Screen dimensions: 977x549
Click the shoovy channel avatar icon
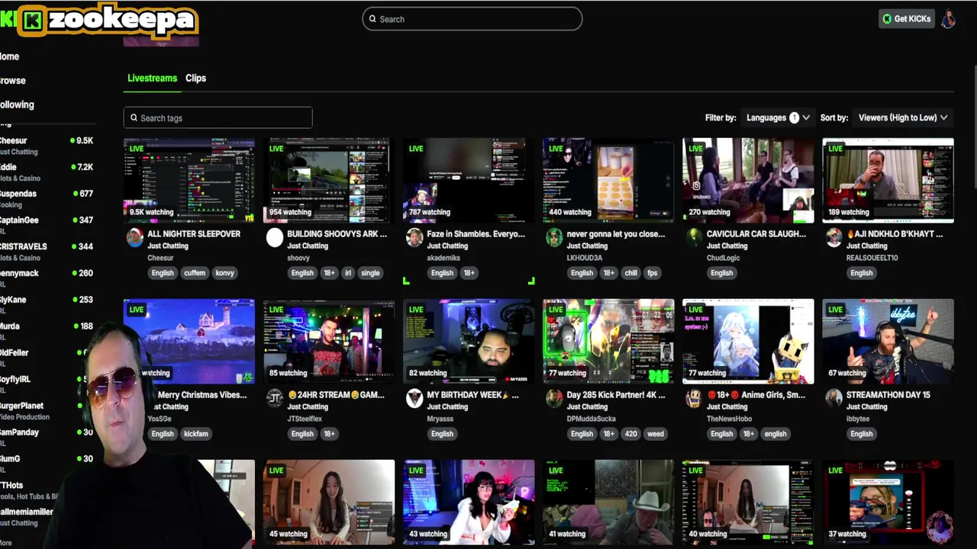[x=275, y=238]
